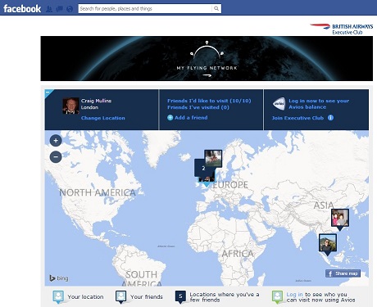Click the map zoom in plus button
The image size is (377, 307).
(x=56, y=141)
